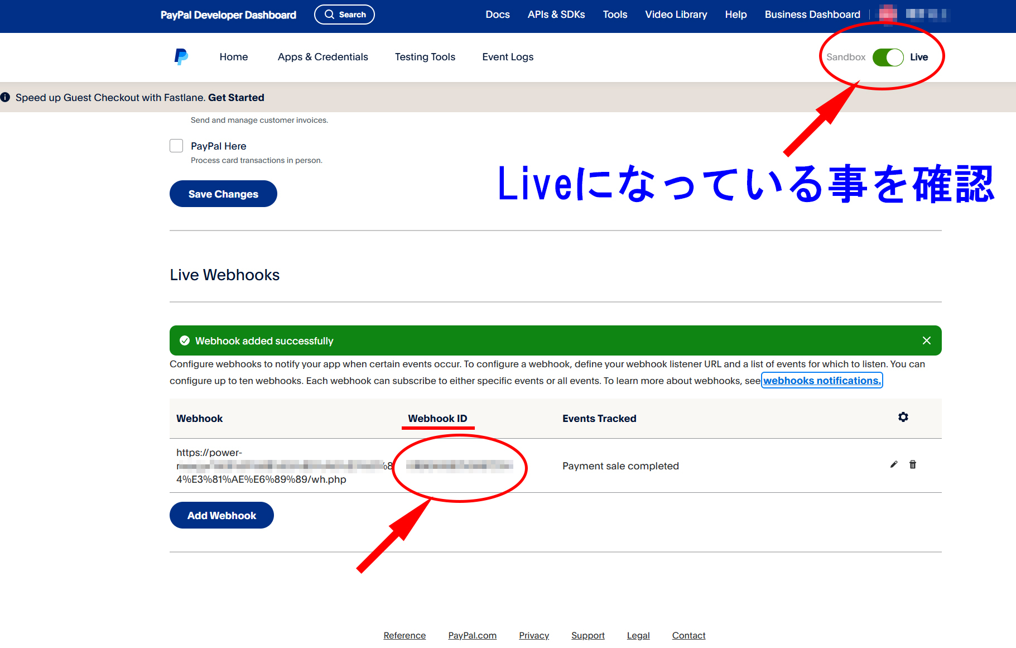Click the Save Changes button

tap(223, 194)
